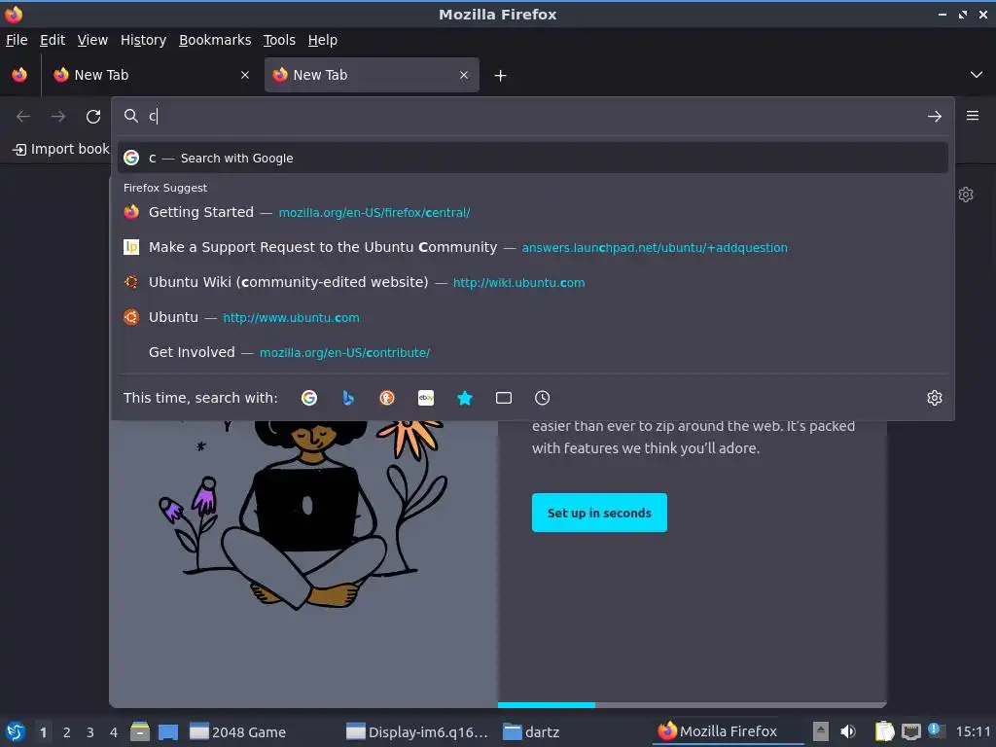996x747 pixels.
Task: Click the network tray icon
Action: (x=910, y=731)
